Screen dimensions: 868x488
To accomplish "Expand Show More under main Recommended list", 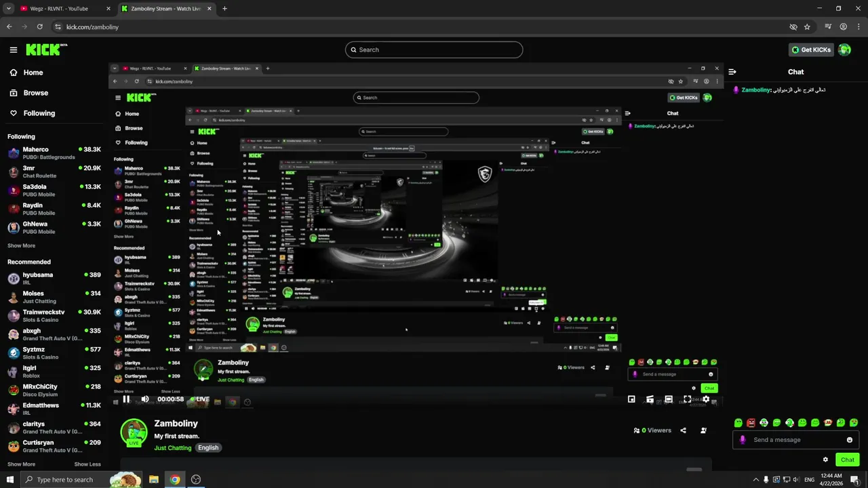I will coord(21,464).
